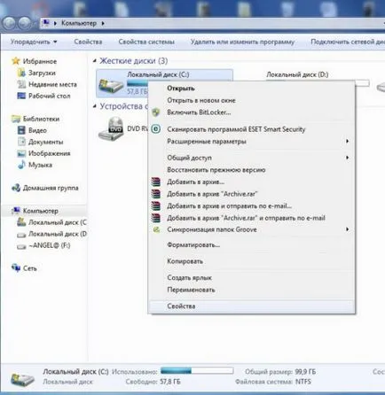385x395 pixels.
Task: Expand the Общий доступ submenu arrow
Action: [348, 158]
